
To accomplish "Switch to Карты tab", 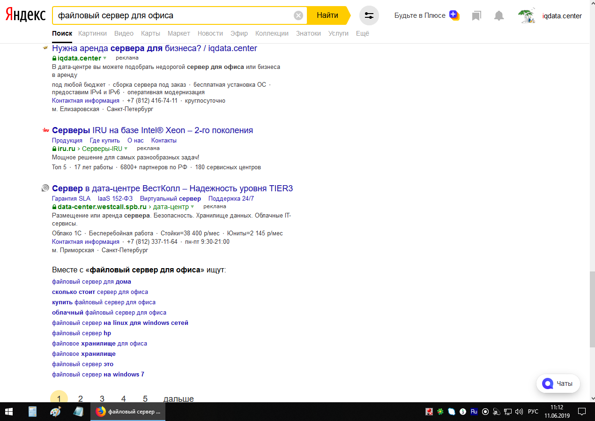I will click(150, 33).
